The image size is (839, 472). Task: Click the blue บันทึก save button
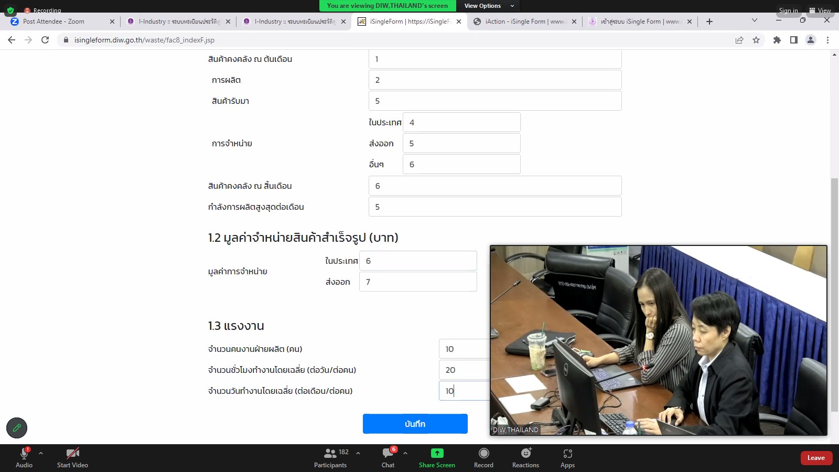[x=415, y=424]
